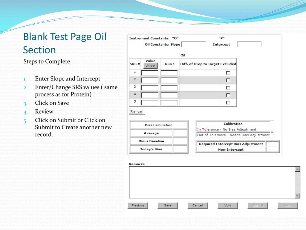Click the Cancel button
The image size is (306, 230).
[198, 205]
